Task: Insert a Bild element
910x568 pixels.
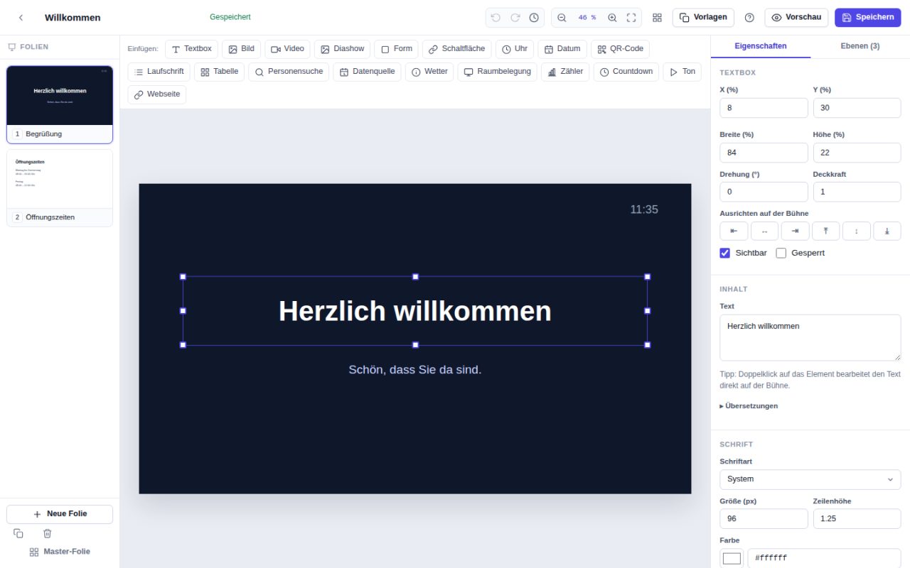Action: (x=241, y=49)
